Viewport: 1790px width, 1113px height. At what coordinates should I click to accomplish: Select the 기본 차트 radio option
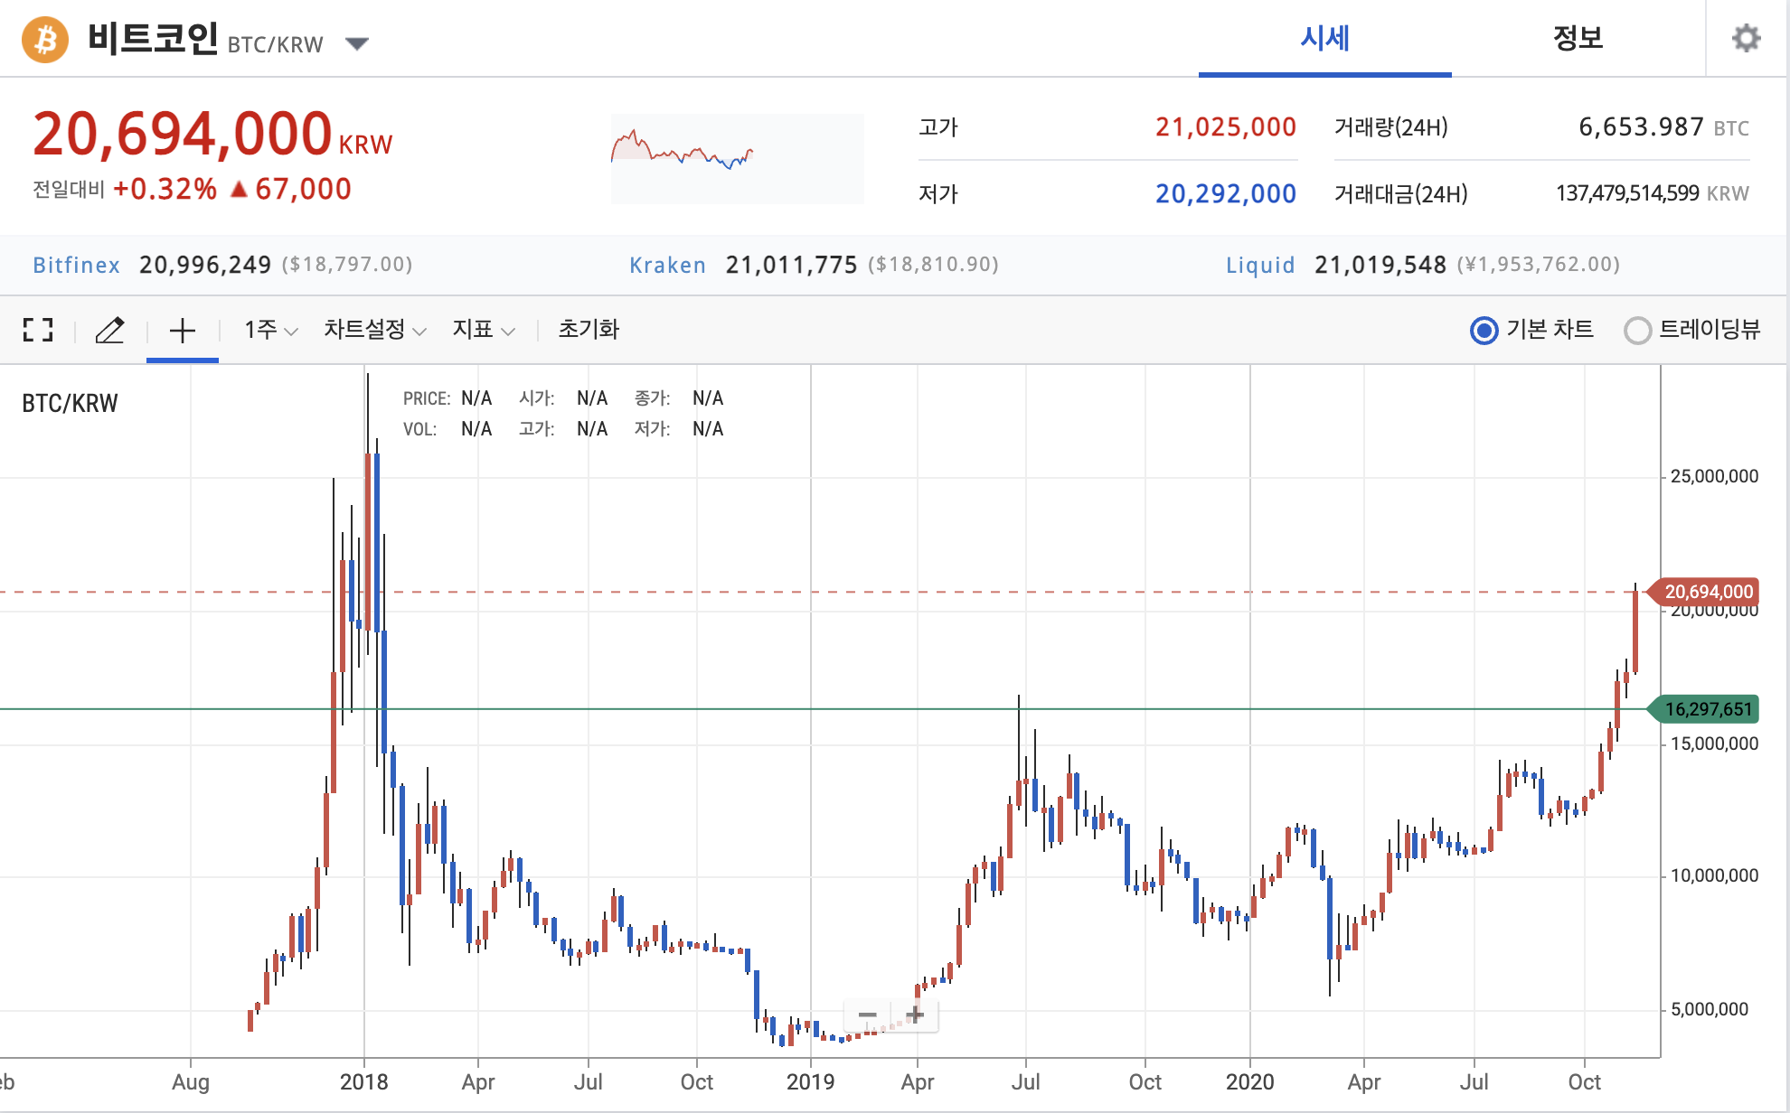point(1484,331)
